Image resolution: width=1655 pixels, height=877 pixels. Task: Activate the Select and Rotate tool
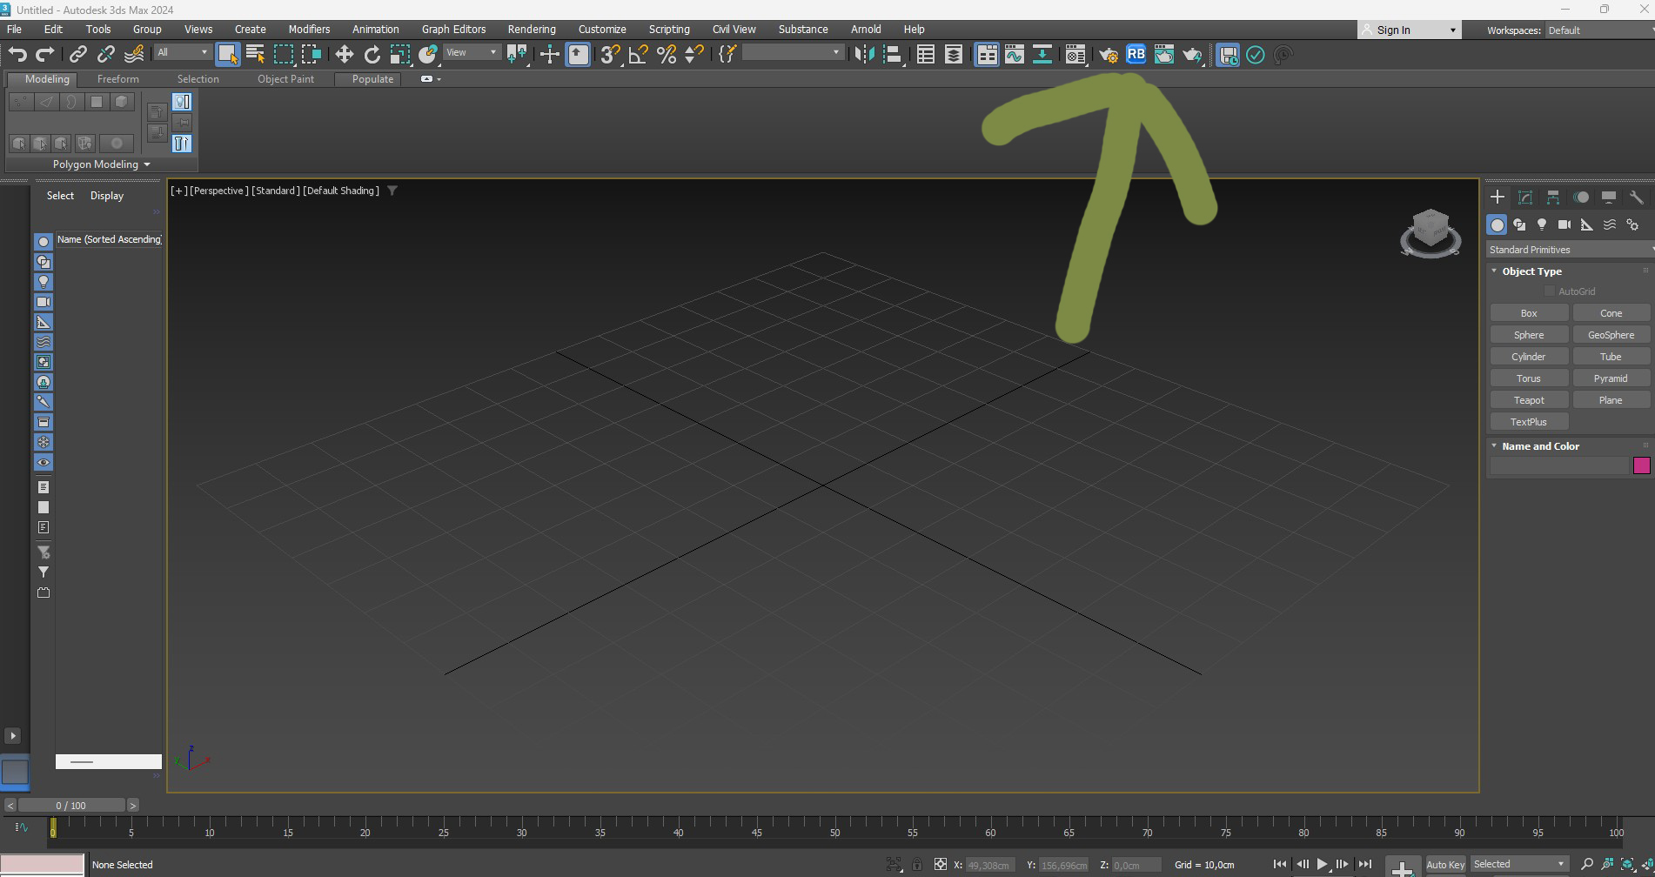click(x=372, y=55)
